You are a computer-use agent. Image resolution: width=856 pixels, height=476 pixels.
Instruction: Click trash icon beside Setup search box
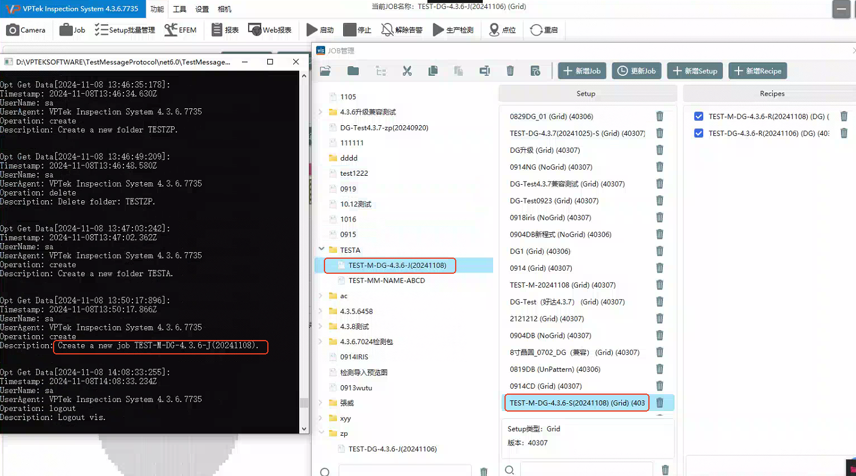(x=665, y=470)
